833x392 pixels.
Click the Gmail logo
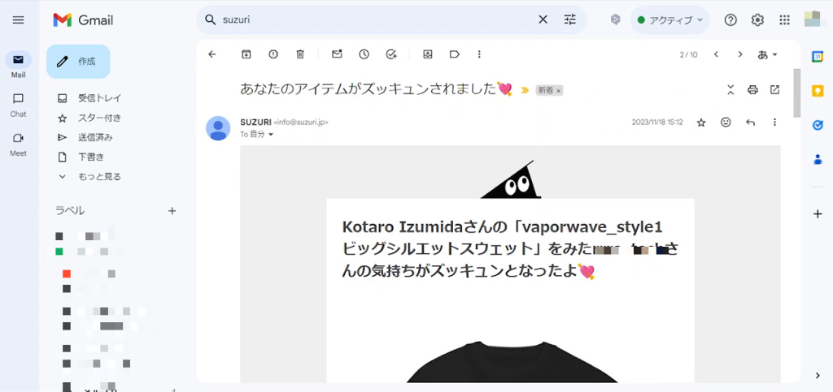tap(84, 20)
